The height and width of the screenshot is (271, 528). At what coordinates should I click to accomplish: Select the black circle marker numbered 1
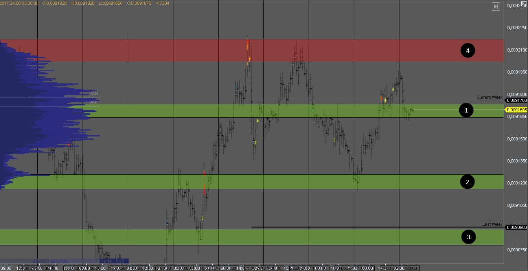[466, 111]
